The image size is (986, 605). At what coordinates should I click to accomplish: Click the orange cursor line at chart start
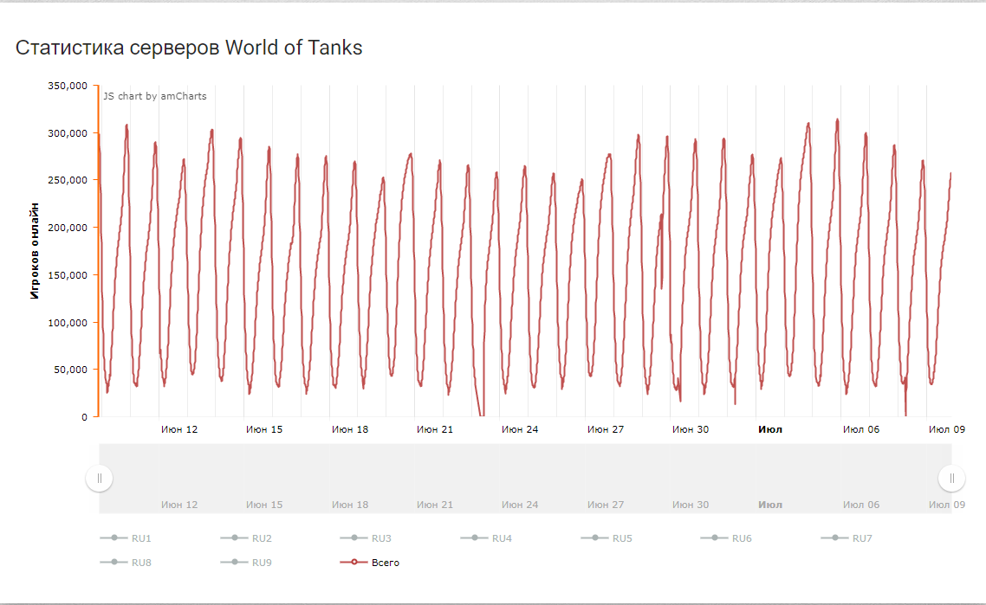coord(98,251)
